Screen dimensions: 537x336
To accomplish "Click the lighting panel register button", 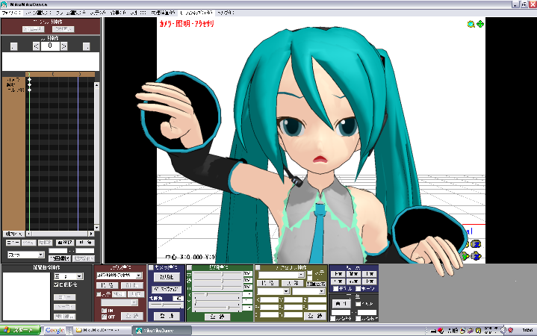I will [217, 317].
